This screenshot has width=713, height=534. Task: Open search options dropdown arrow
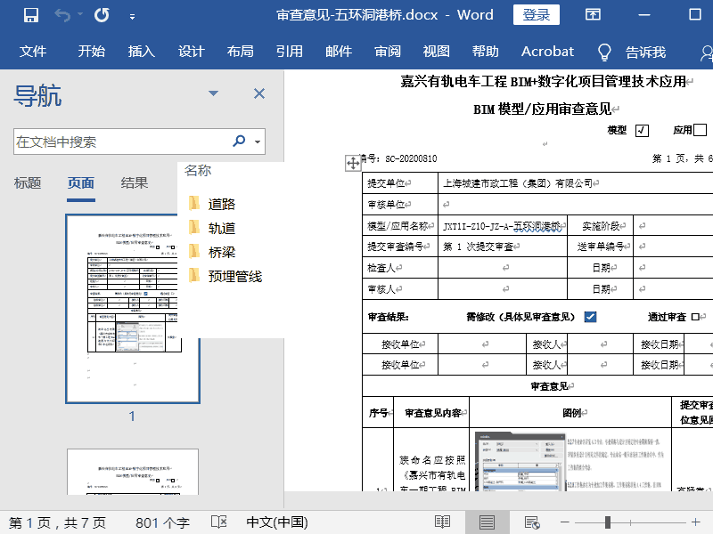click(258, 142)
